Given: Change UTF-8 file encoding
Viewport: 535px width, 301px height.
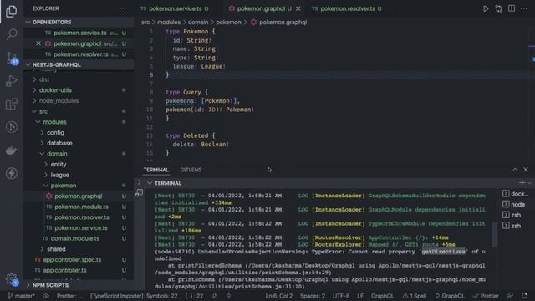Looking at the screenshot, I should pos(341,296).
